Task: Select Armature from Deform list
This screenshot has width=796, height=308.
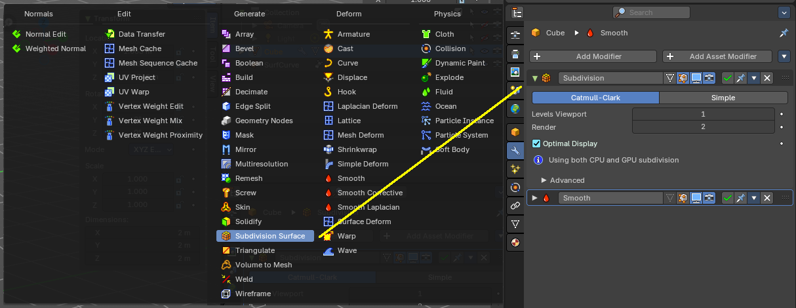Action: point(367,34)
